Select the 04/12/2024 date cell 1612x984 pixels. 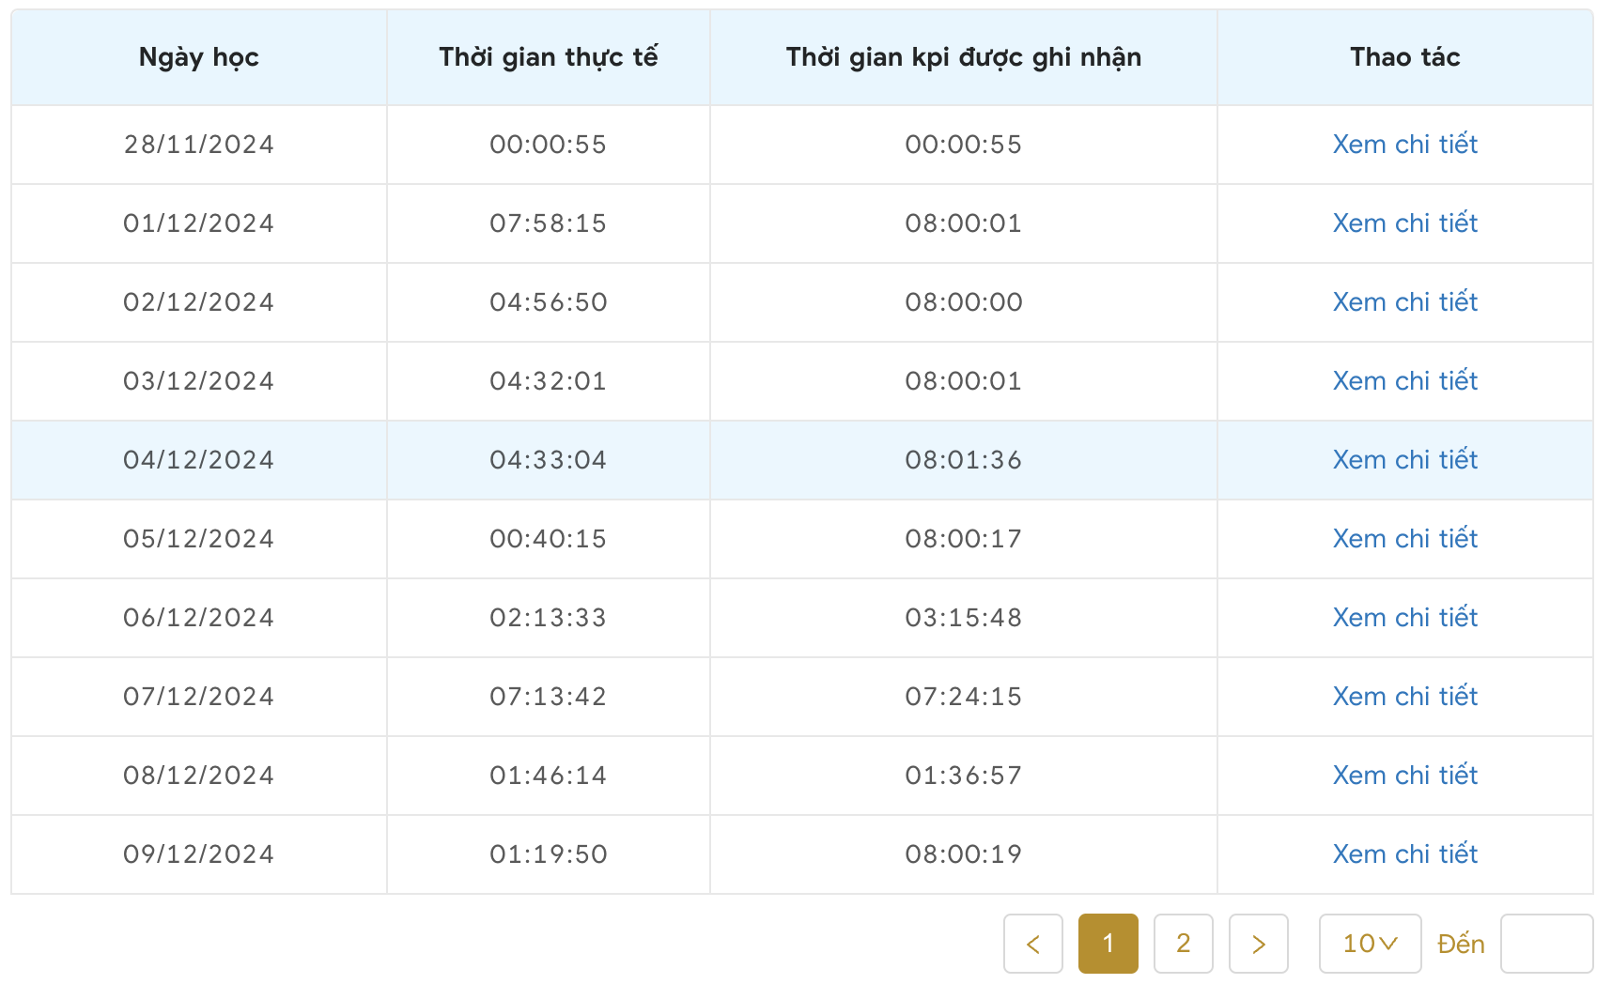[x=198, y=460]
